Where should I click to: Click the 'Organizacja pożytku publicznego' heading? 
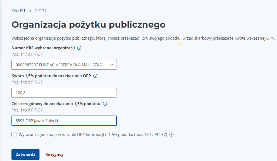[88, 24]
